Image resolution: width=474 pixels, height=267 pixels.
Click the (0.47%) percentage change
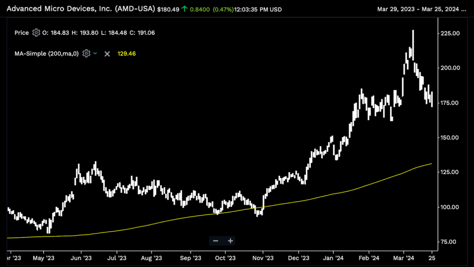(x=223, y=10)
